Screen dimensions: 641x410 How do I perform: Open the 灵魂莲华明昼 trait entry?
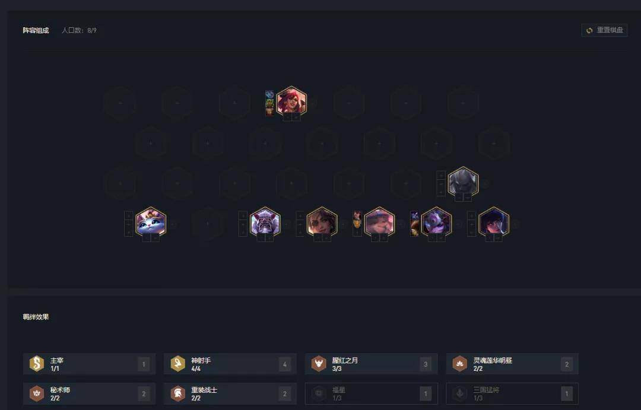(512, 364)
